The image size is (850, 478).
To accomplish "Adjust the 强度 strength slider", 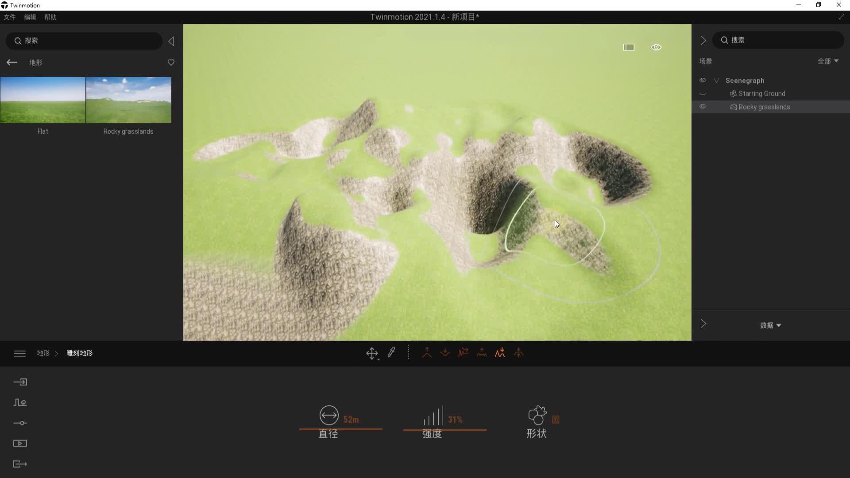I will coord(444,429).
